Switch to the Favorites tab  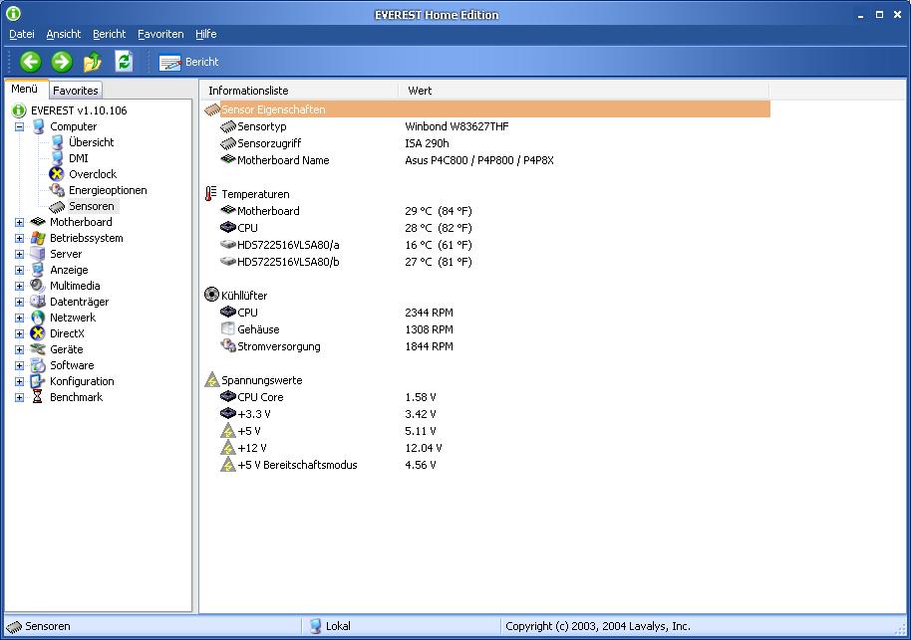pos(76,90)
